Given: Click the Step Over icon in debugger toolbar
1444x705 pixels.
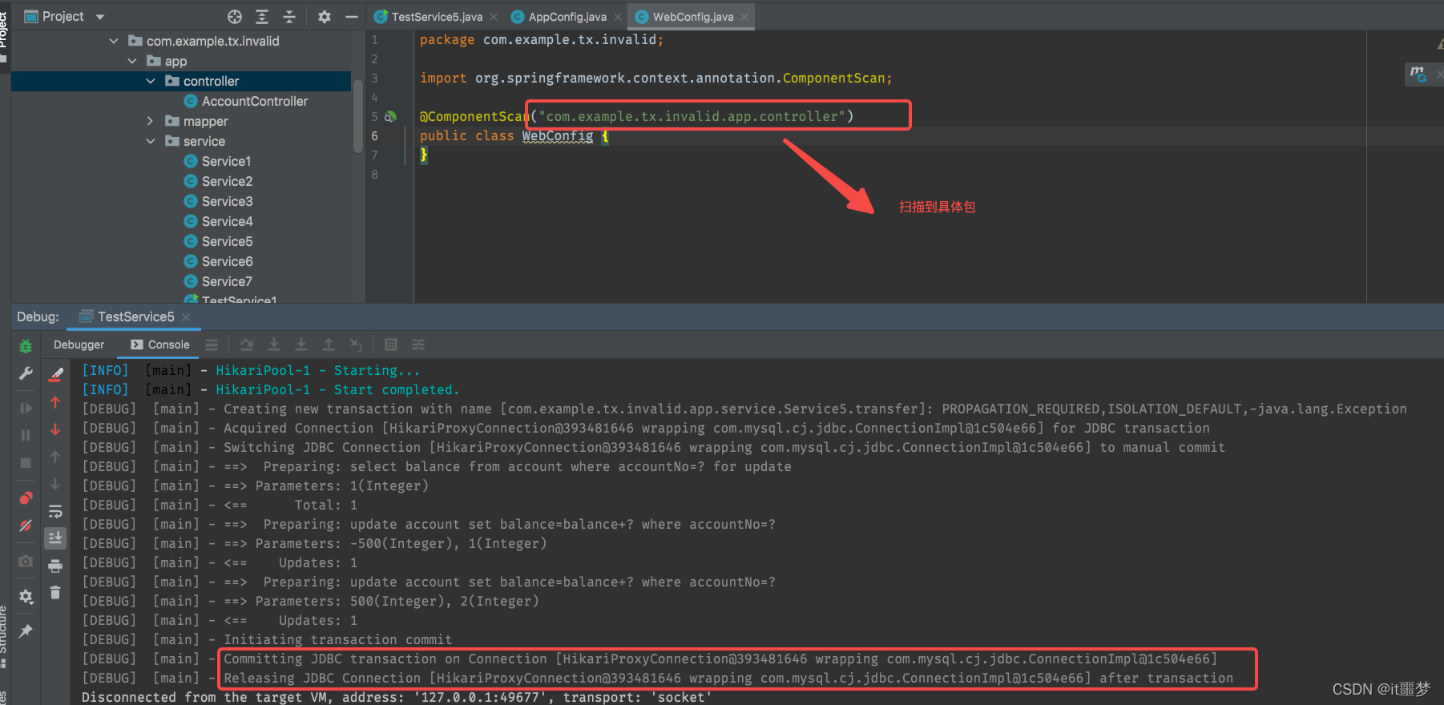Looking at the screenshot, I should (247, 344).
